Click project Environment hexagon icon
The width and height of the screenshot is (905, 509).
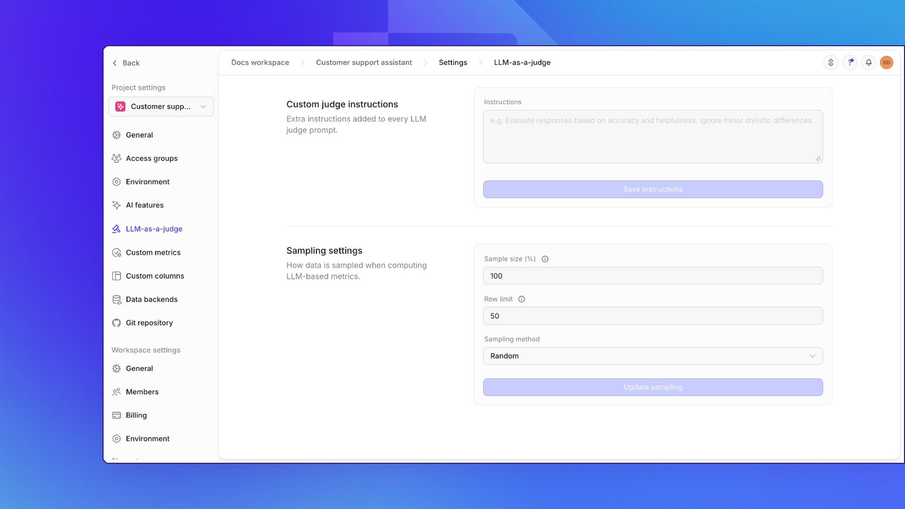coord(117,182)
